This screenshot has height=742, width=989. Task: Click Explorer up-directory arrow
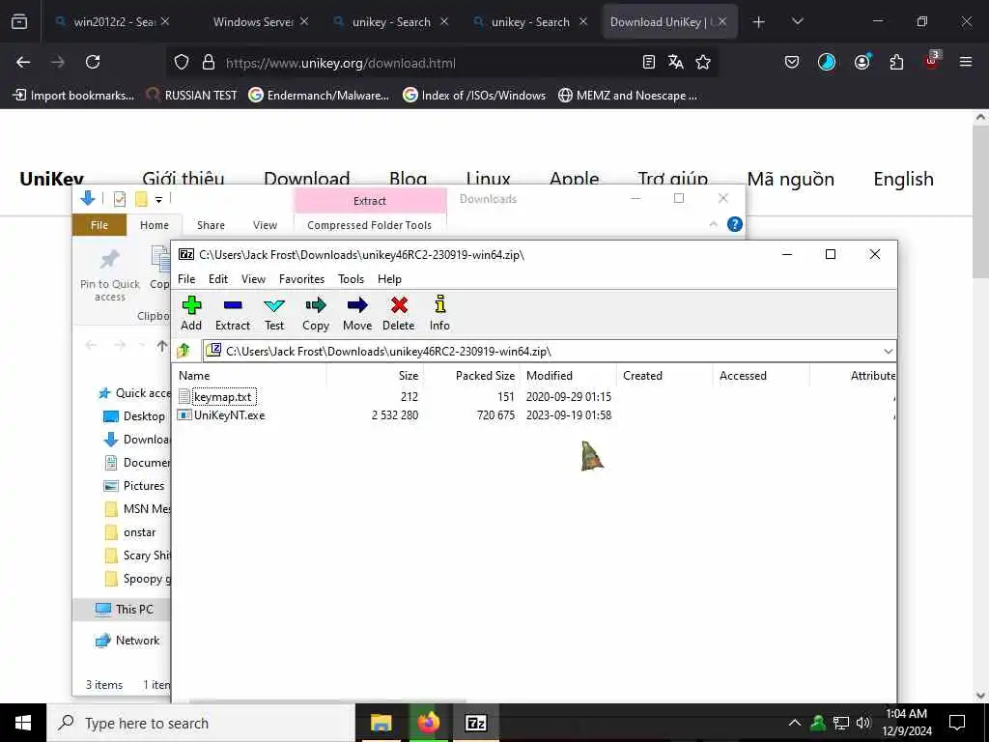pyautogui.click(x=162, y=346)
